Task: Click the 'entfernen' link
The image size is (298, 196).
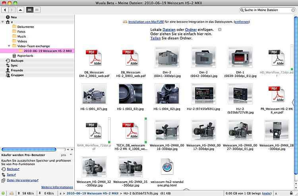Action: point(242,22)
